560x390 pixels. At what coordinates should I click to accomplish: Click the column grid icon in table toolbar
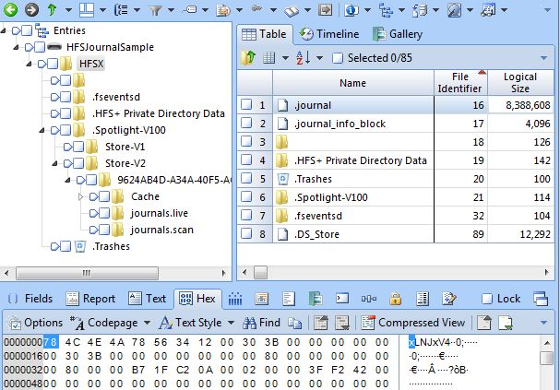(268, 57)
